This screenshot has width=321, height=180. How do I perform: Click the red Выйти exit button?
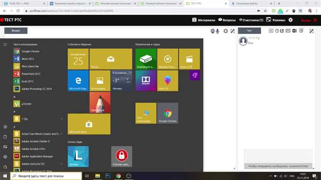(x=309, y=20)
